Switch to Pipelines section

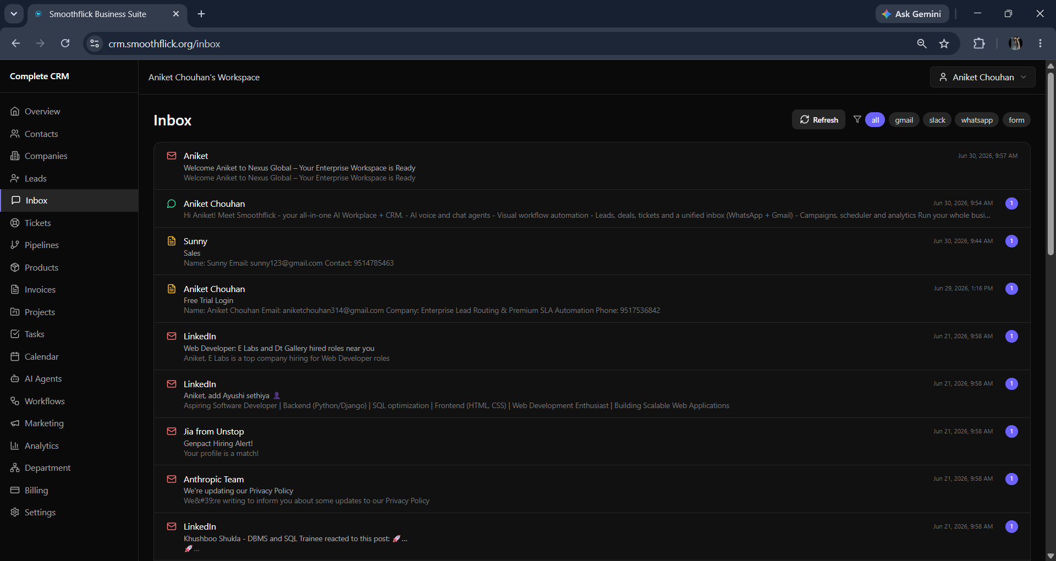[69, 245]
